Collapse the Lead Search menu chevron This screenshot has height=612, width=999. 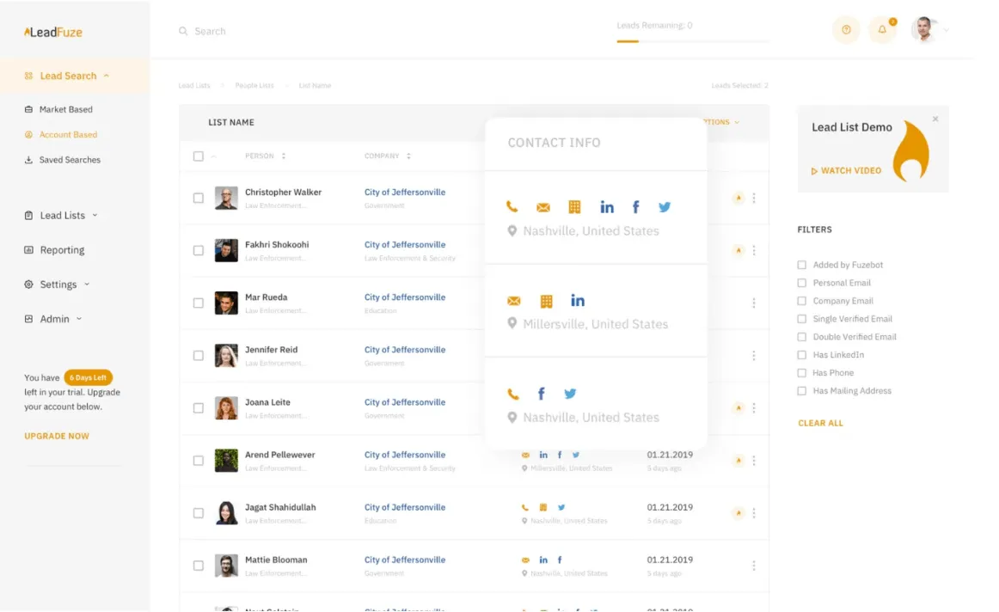click(107, 76)
